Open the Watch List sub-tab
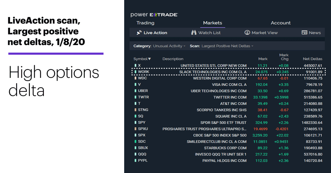331x173 pixels. pyautogui.click(x=209, y=33)
